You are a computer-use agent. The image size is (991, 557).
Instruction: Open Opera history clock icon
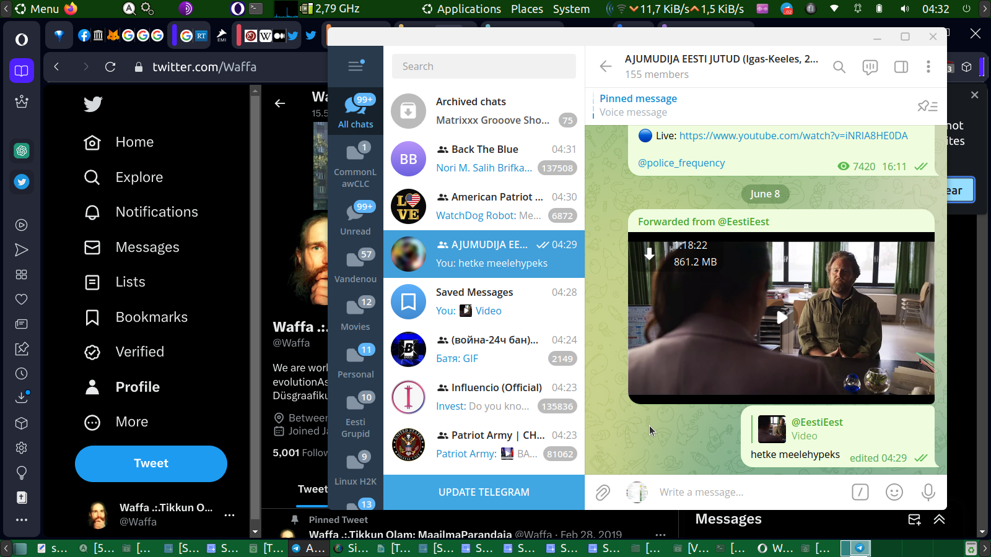coord(22,373)
